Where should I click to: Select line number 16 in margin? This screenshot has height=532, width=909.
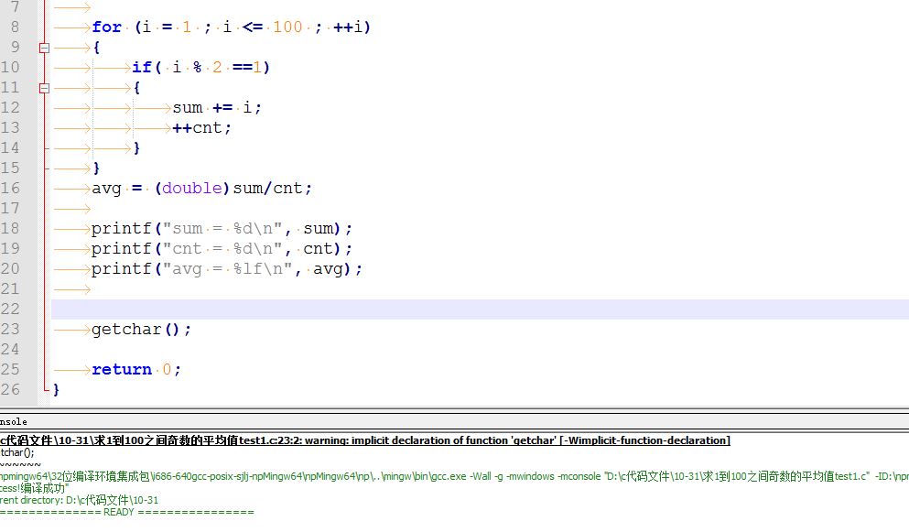pos(10,188)
